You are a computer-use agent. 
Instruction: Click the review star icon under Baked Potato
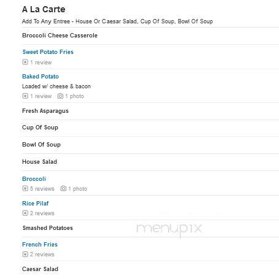click(x=25, y=96)
